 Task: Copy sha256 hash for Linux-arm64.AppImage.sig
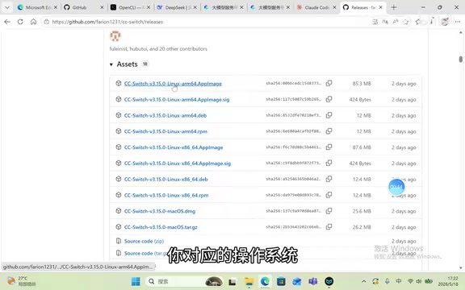click(329, 99)
